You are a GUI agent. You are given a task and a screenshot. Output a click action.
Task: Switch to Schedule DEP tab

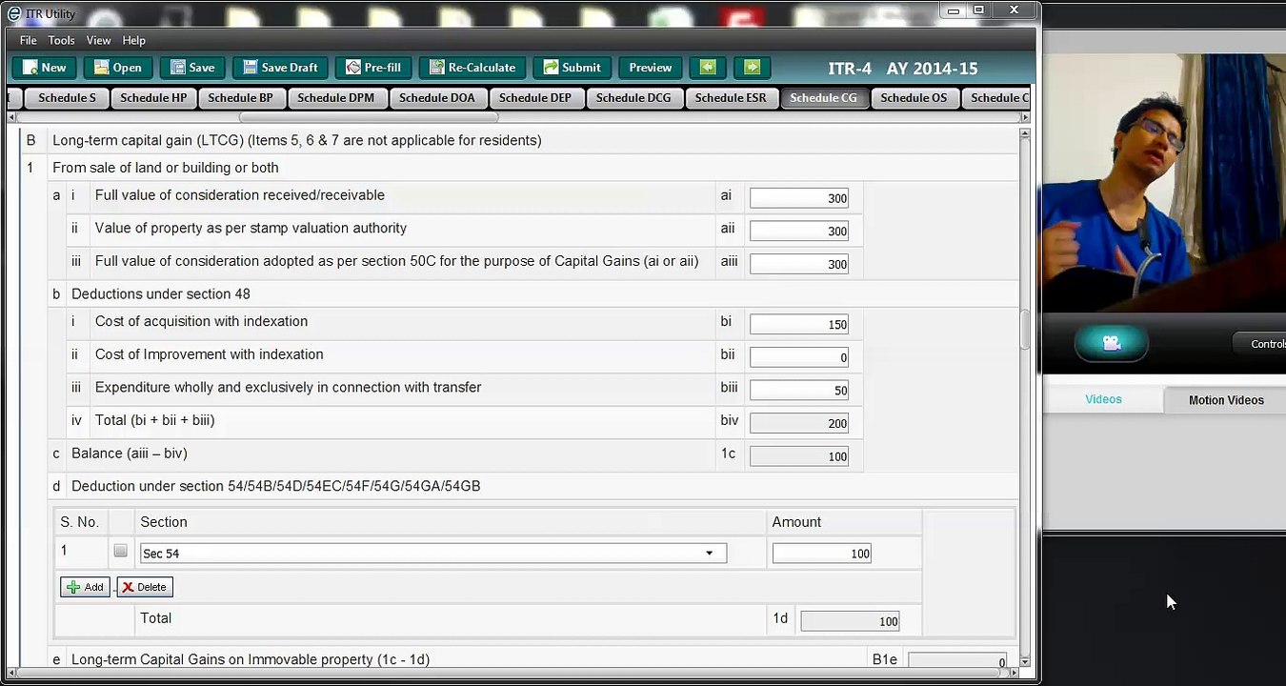(x=534, y=98)
